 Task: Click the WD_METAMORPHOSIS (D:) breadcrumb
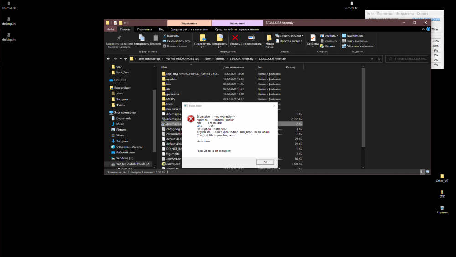[182, 59]
